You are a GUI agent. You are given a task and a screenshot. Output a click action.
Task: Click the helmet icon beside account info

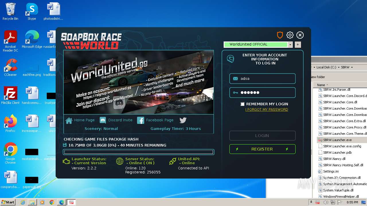[x=231, y=59]
